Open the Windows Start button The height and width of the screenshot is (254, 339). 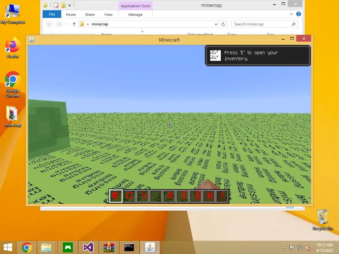8,247
